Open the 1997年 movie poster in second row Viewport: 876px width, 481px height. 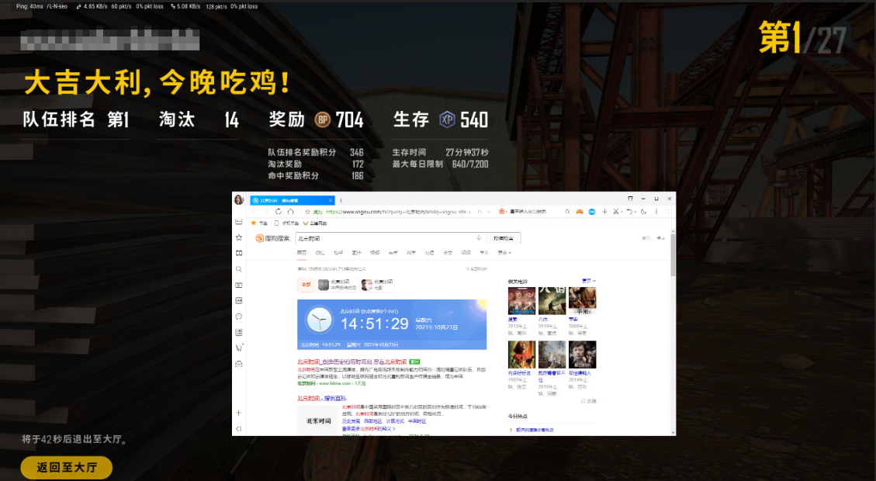tap(521, 355)
